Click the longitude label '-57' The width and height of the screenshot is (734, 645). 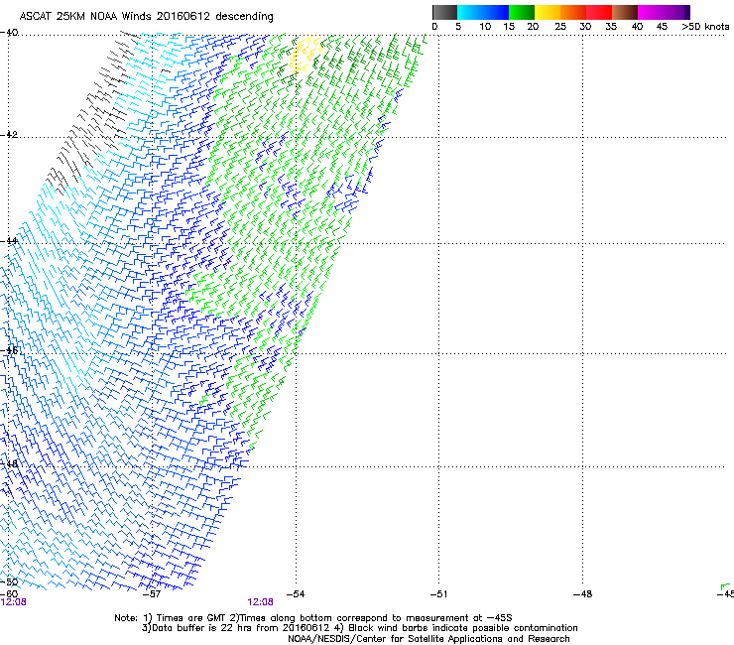(x=151, y=594)
